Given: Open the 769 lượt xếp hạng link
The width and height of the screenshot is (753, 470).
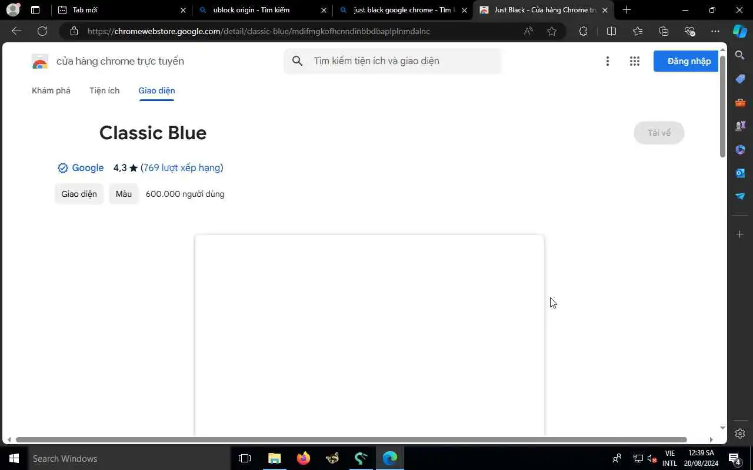Looking at the screenshot, I should tap(182, 168).
